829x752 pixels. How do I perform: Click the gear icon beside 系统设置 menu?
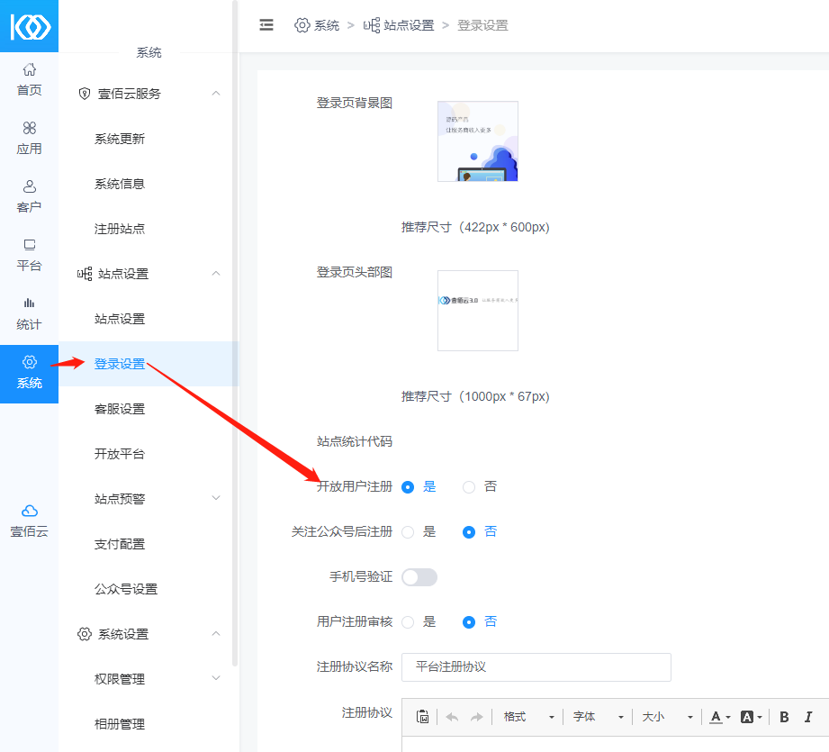[84, 633]
